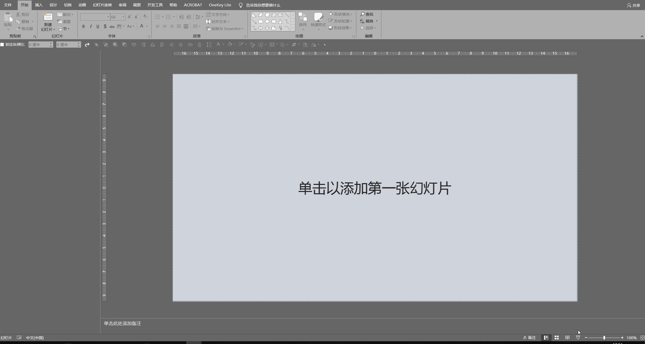Select the rectangle shape in the shapes gallery
The height and width of the screenshot is (344, 645).
[261, 21]
